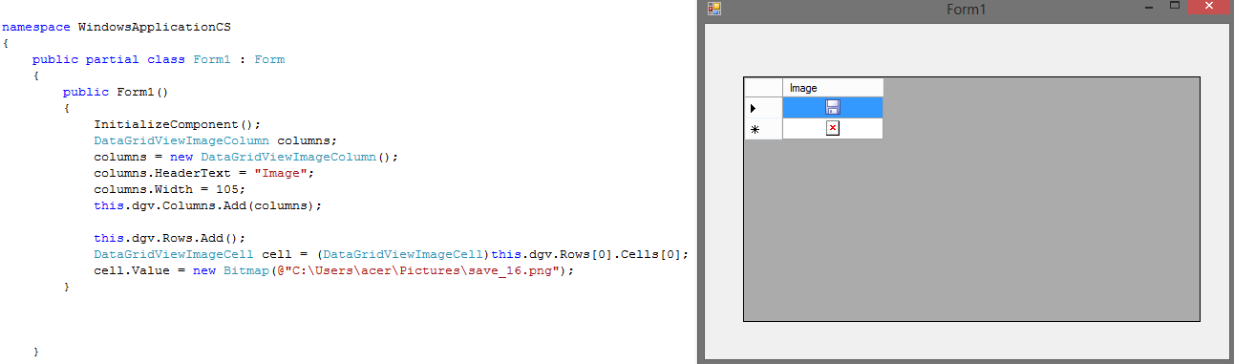This screenshot has height=364, width=1234.
Task: Click the 'columns.Width = 105;' line
Action: (x=170, y=190)
